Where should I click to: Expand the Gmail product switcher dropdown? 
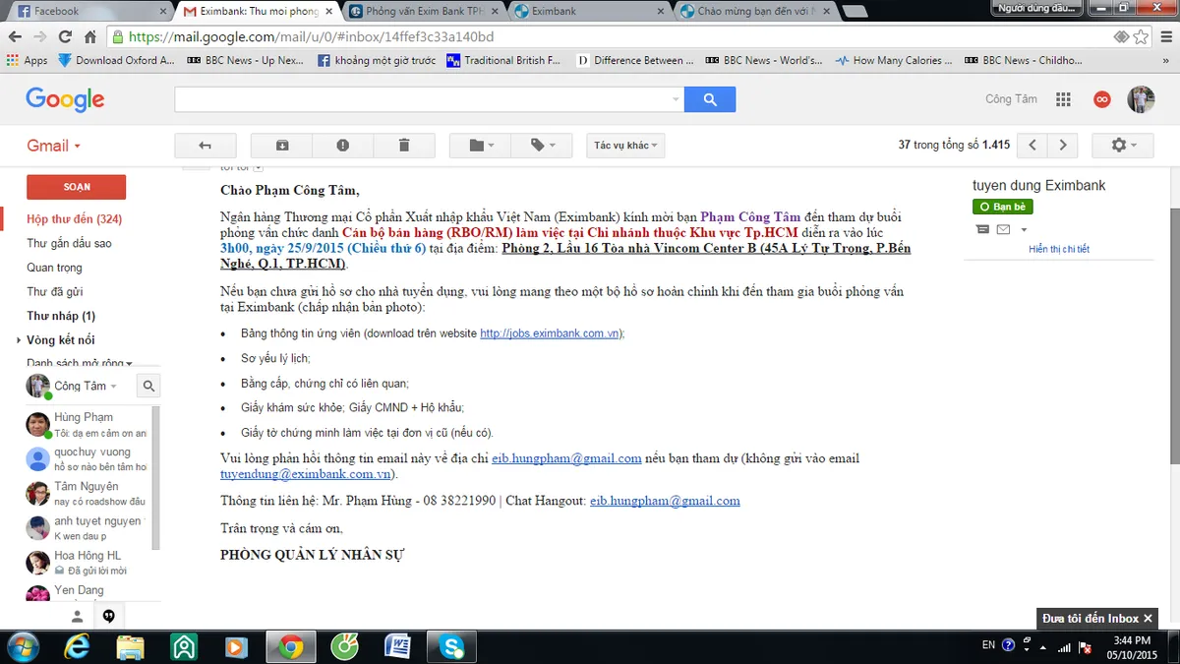(x=53, y=146)
